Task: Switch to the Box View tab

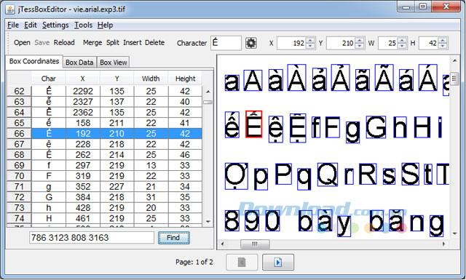Action: [x=114, y=63]
